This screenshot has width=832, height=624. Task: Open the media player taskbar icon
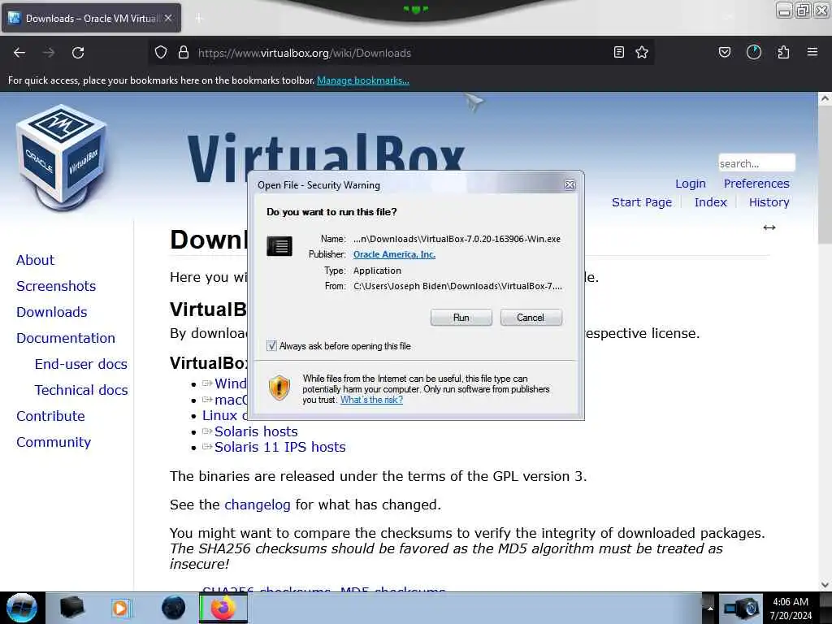tap(120, 608)
